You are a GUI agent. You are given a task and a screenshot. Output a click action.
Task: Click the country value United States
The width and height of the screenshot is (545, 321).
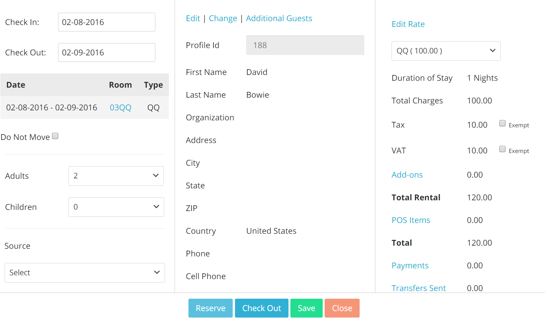[x=272, y=231]
